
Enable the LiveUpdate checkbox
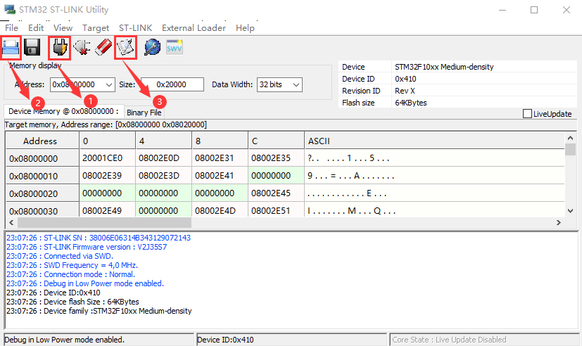click(528, 114)
